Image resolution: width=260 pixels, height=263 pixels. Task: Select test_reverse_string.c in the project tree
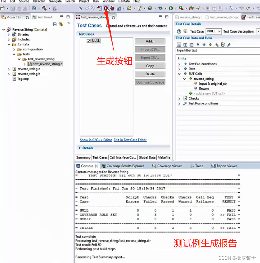(x=48, y=64)
